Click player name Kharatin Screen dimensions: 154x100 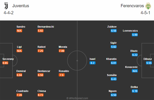point(111,59)
